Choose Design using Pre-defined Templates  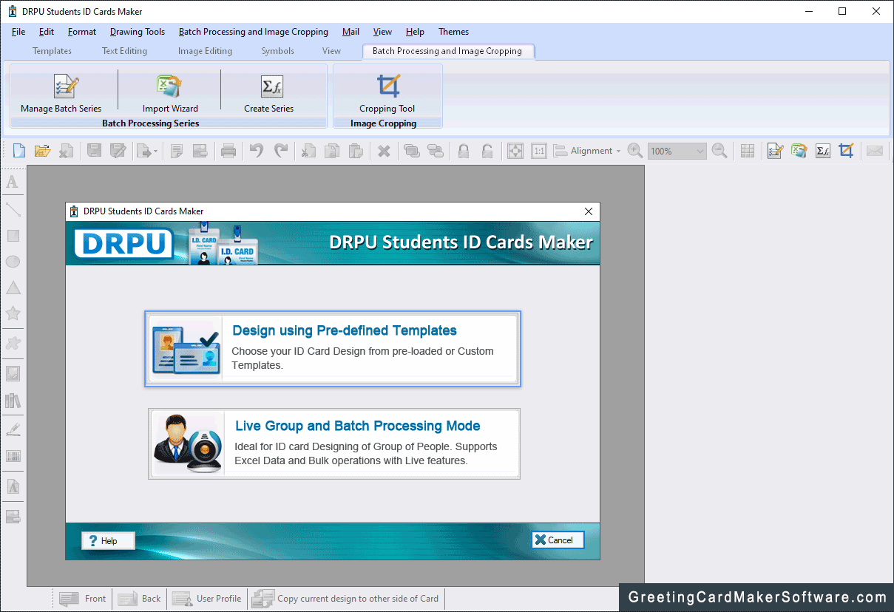(x=333, y=349)
